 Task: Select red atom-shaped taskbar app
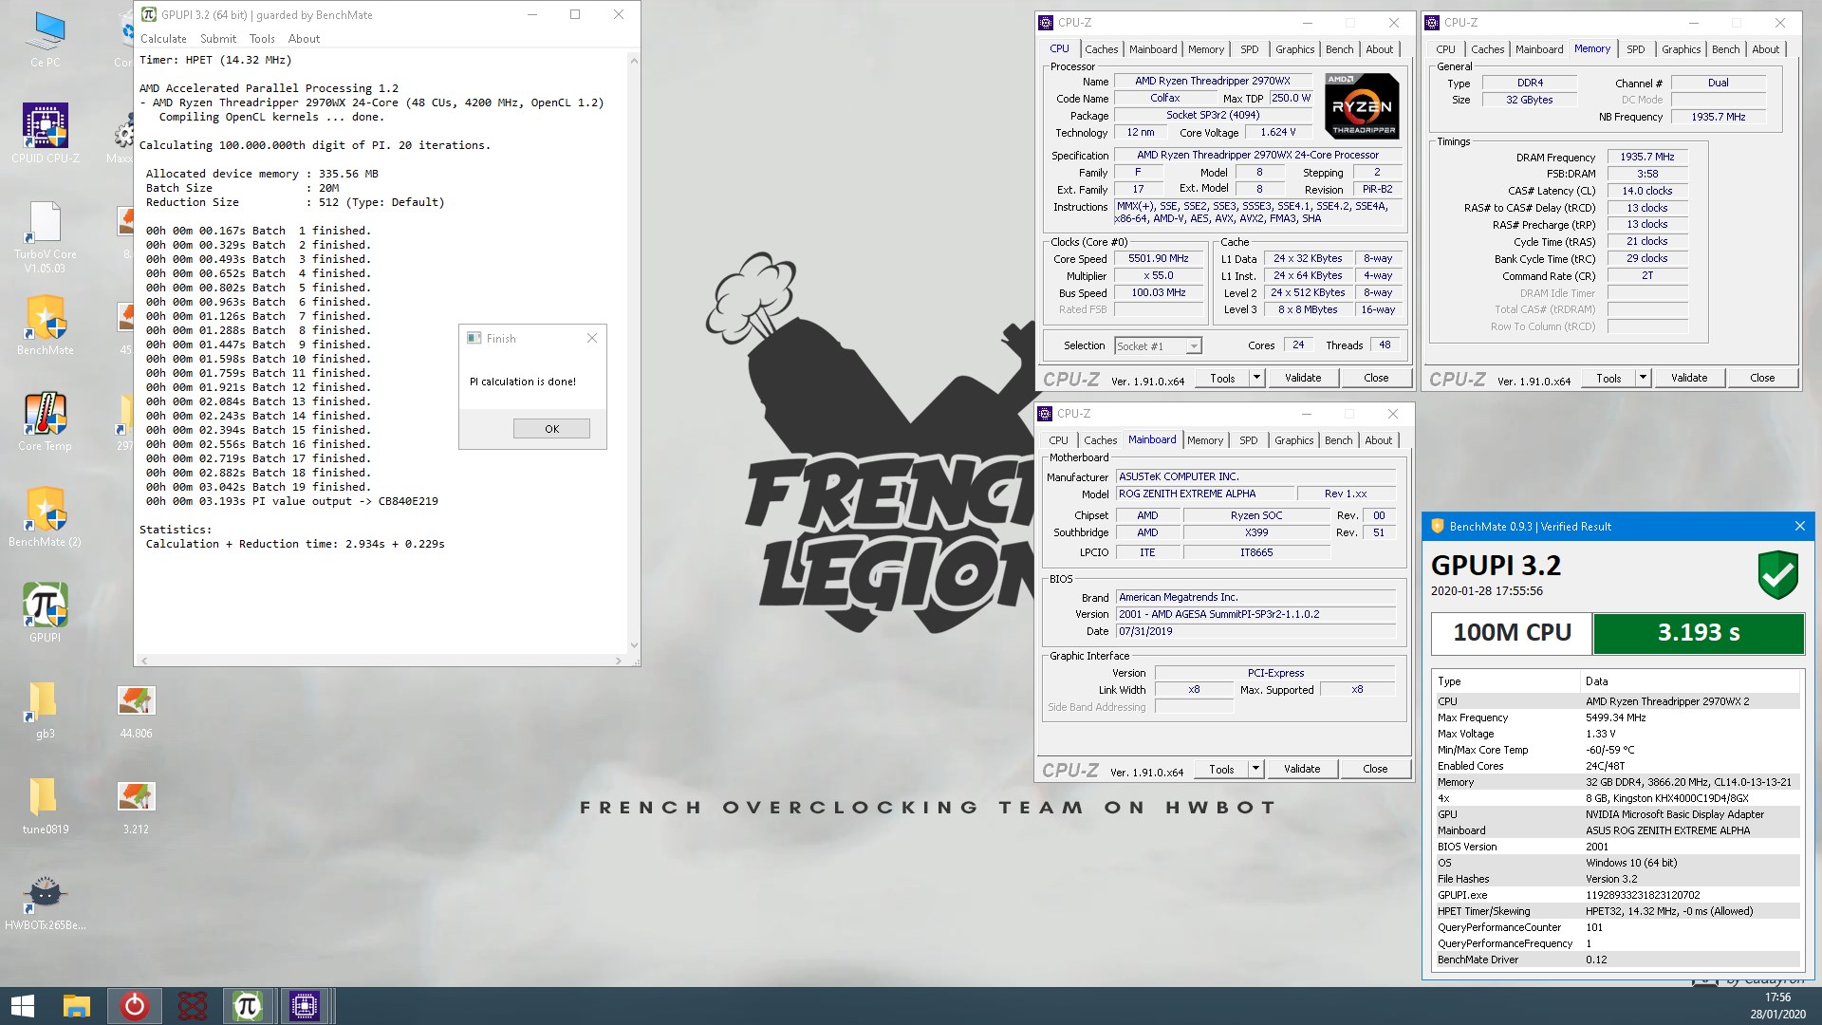(192, 1006)
